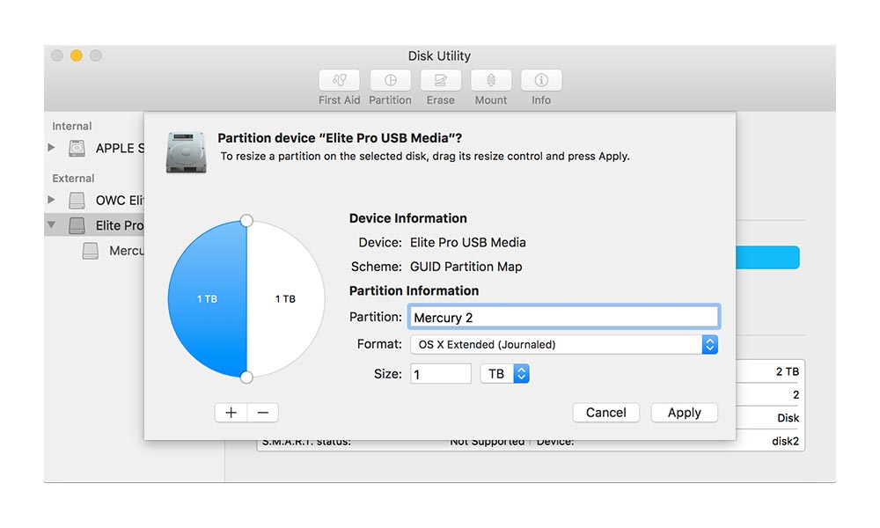Open the TB size unit dropdown
Screen dimensions: 880x528
tap(504, 374)
